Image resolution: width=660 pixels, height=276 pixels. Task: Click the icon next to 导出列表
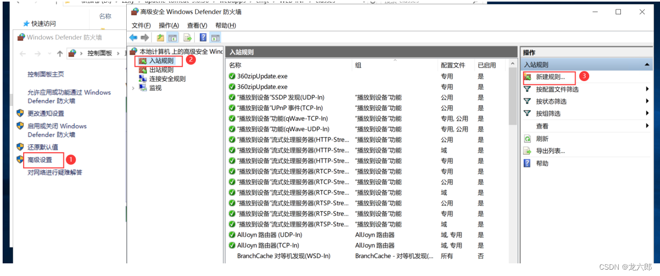tap(527, 151)
